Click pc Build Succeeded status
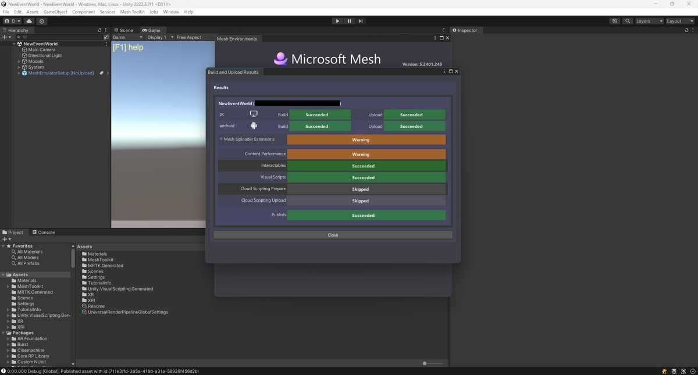 coord(320,115)
